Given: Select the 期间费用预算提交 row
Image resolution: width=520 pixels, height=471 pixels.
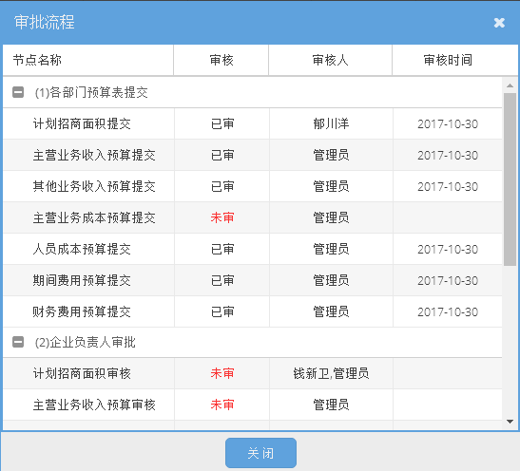Looking at the screenshot, I should (x=252, y=280).
